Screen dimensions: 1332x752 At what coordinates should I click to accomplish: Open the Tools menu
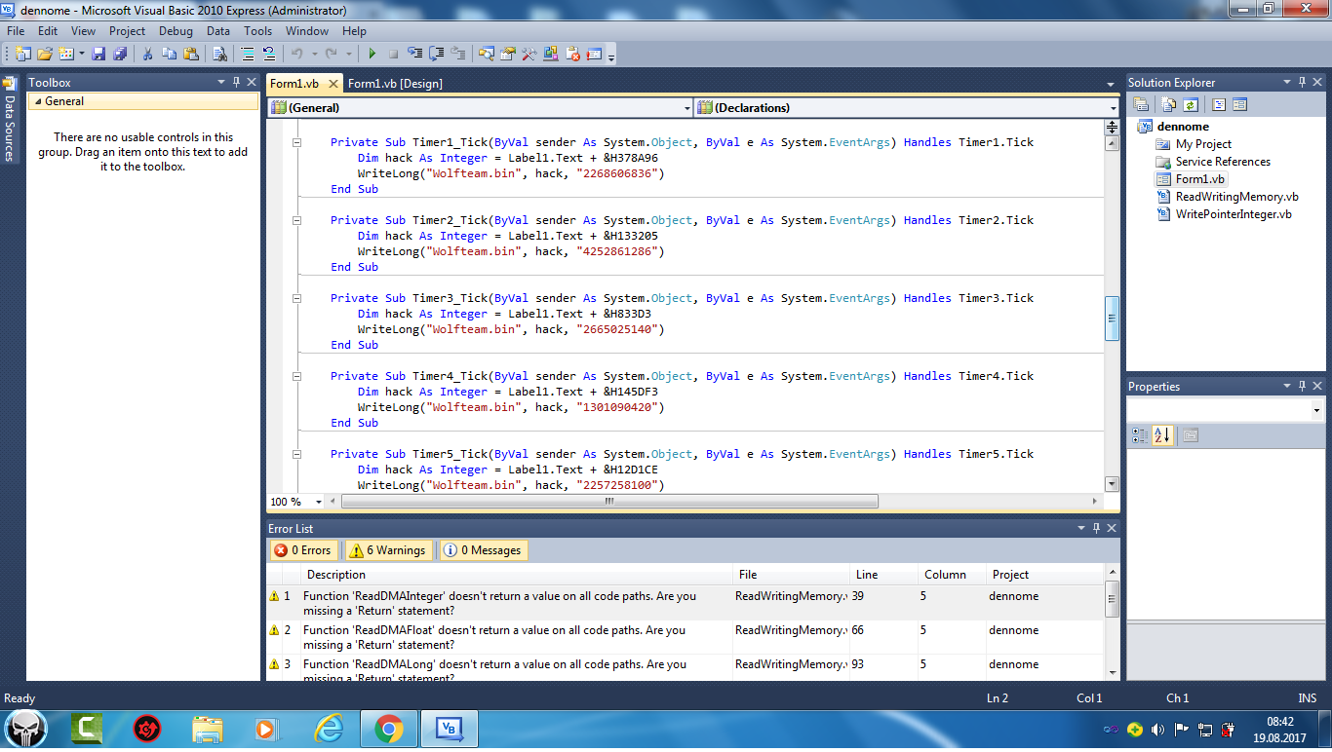pos(257,31)
